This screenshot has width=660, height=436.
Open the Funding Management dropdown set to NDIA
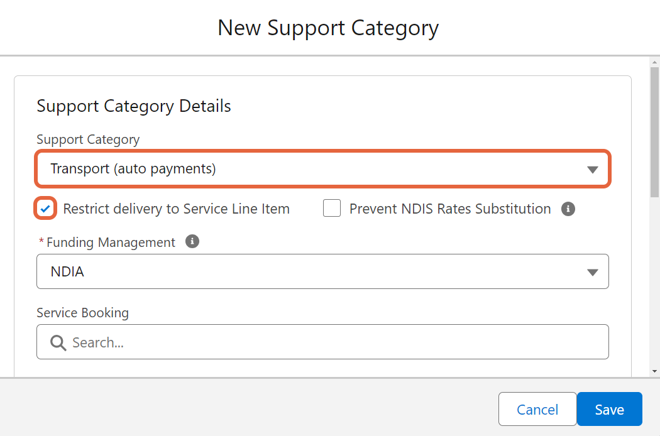322,271
